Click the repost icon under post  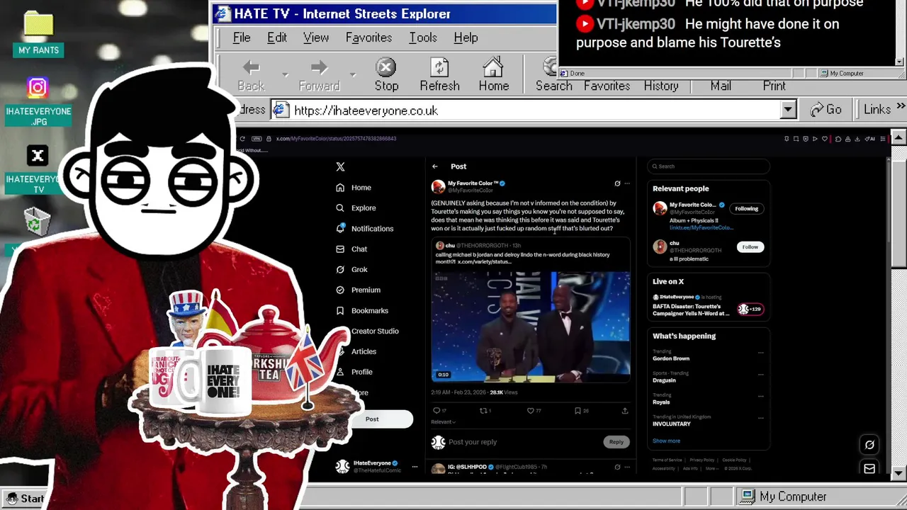(x=483, y=411)
